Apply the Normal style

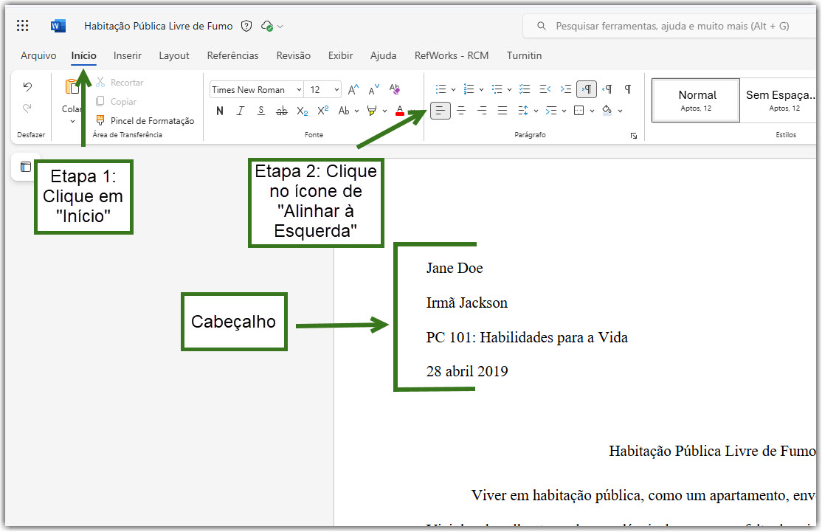[x=696, y=100]
